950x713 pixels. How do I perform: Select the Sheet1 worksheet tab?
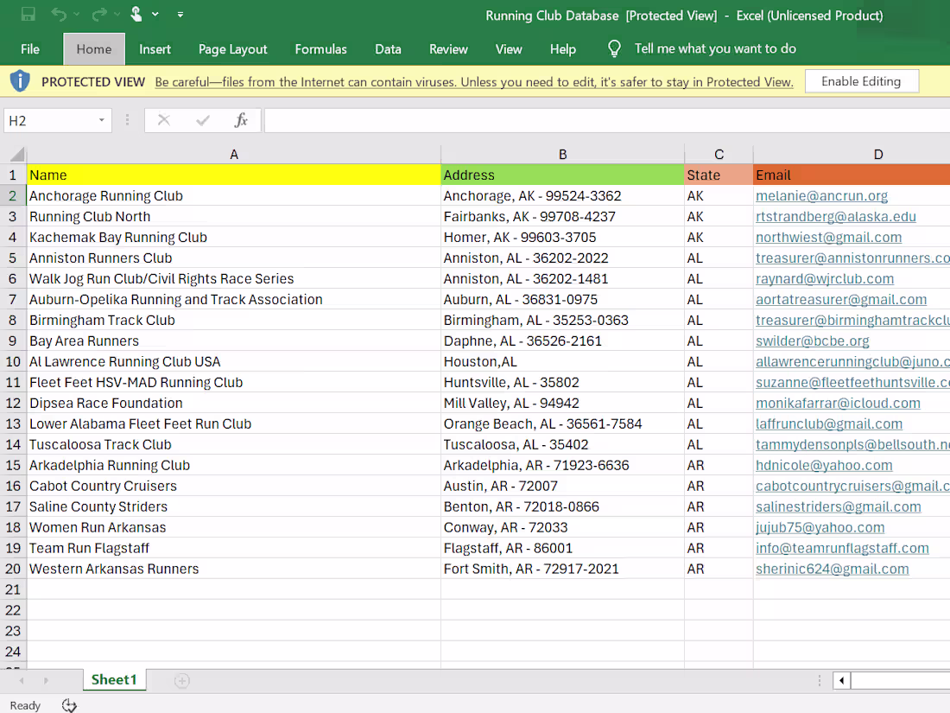pyautogui.click(x=114, y=680)
